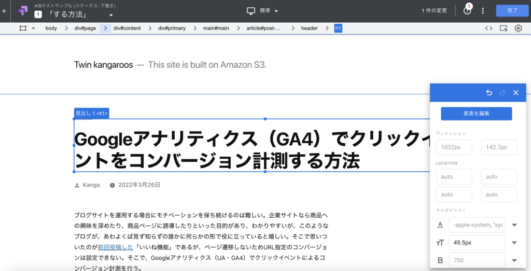Select div#primary in the breadcrumb
The image size is (531, 271).
(x=172, y=28)
